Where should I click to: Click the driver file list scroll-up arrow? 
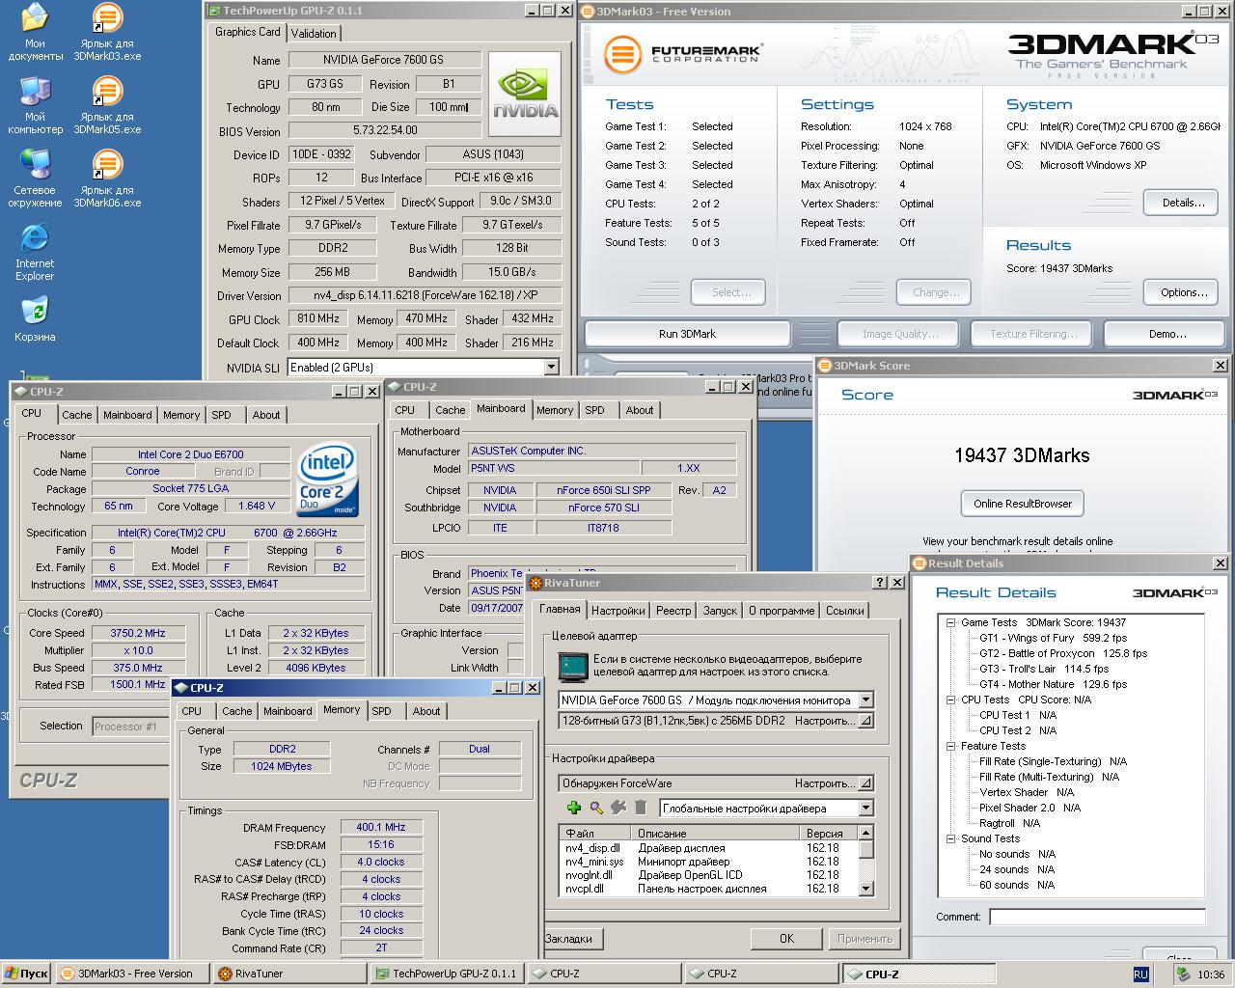pos(865,832)
